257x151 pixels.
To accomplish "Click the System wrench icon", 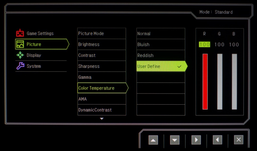I will coord(20,66).
